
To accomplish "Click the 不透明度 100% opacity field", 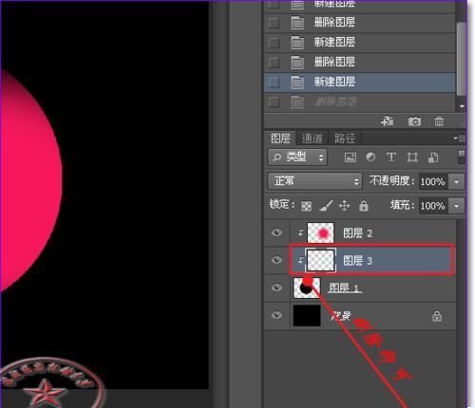I will (x=433, y=182).
